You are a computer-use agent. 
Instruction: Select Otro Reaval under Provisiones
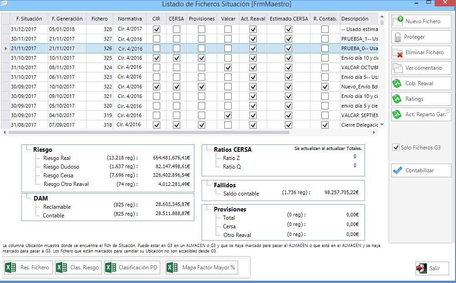[x=237, y=235]
